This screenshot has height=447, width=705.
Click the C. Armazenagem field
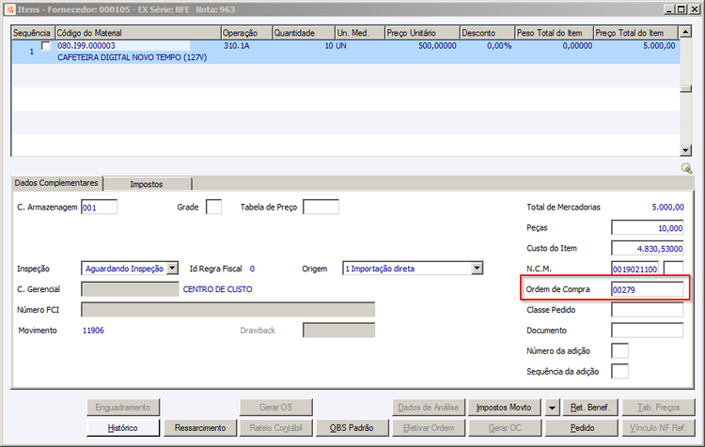pyautogui.click(x=99, y=208)
